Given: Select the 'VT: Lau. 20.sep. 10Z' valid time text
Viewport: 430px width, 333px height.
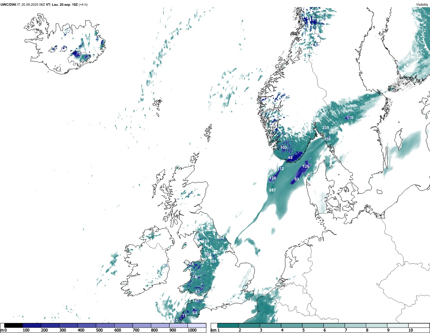Looking at the screenshot, I should click(61, 5).
